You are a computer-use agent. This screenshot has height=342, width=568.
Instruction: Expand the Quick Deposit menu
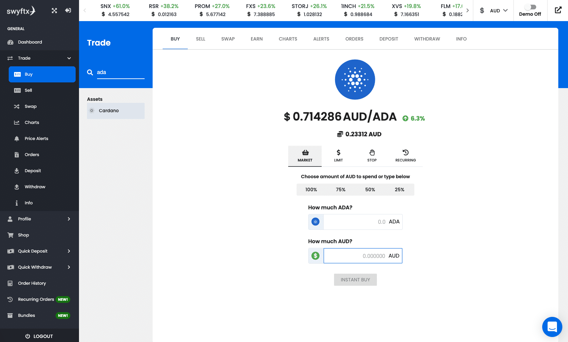(x=39, y=251)
